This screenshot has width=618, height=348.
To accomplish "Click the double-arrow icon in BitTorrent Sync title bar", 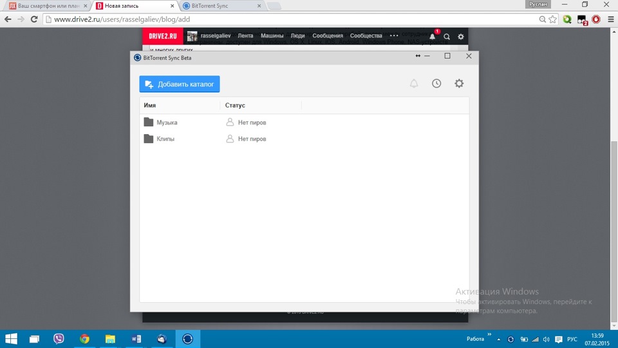I will 418,55.
